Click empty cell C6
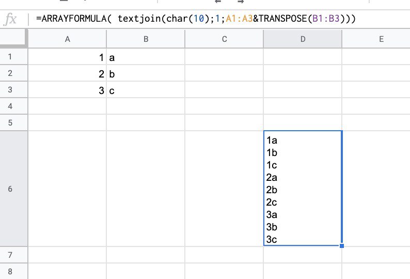The image size is (410, 279). pyautogui.click(x=224, y=189)
